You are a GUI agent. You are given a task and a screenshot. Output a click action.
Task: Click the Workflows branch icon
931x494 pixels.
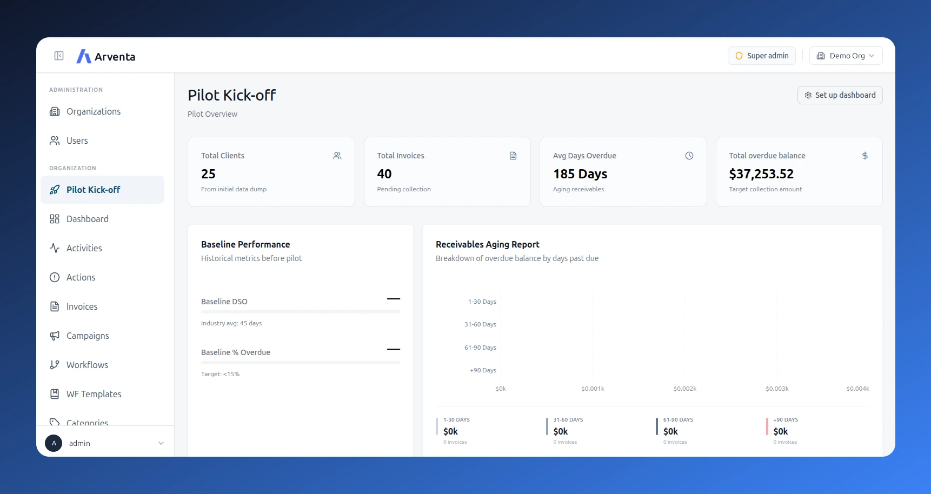(x=55, y=365)
